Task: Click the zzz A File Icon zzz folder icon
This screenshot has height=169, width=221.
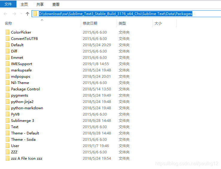Action: point(7,158)
